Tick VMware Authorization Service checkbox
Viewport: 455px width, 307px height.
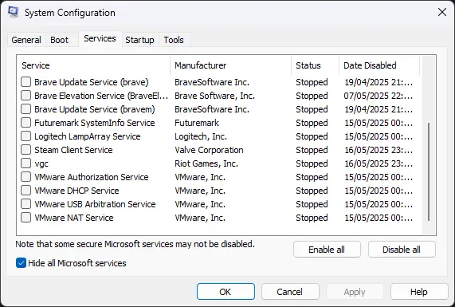(25, 177)
